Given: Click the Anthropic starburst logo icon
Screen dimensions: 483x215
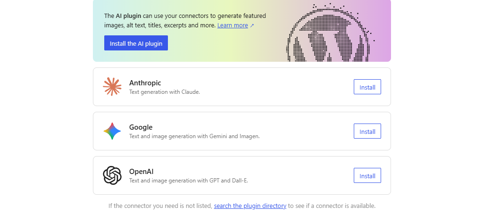Looking at the screenshot, I should coord(112,87).
